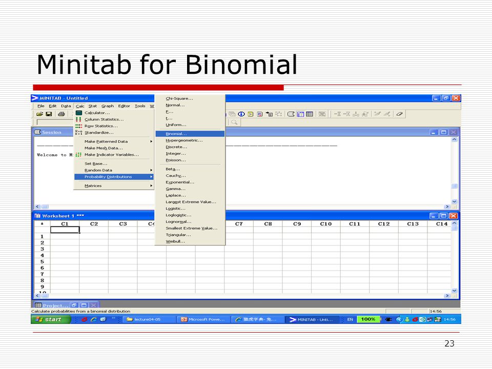The image size is (492, 369).
Task: Choose Binomial... distribution
Action: [x=190, y=134]
